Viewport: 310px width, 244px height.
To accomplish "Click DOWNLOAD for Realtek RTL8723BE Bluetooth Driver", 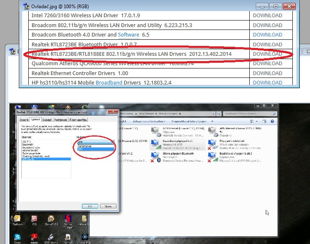I will coord(267,44).
